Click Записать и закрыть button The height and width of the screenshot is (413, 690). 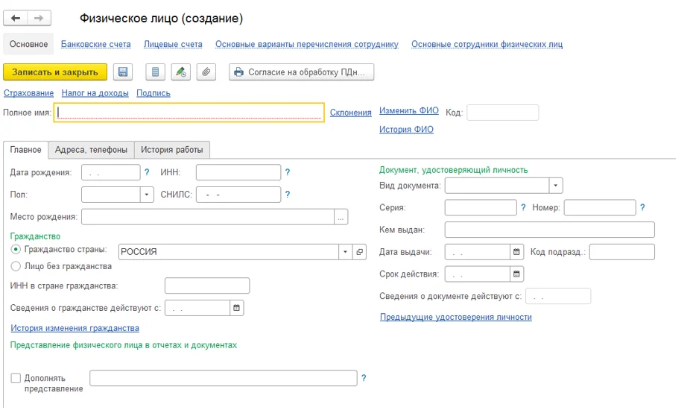pos(55,72)
